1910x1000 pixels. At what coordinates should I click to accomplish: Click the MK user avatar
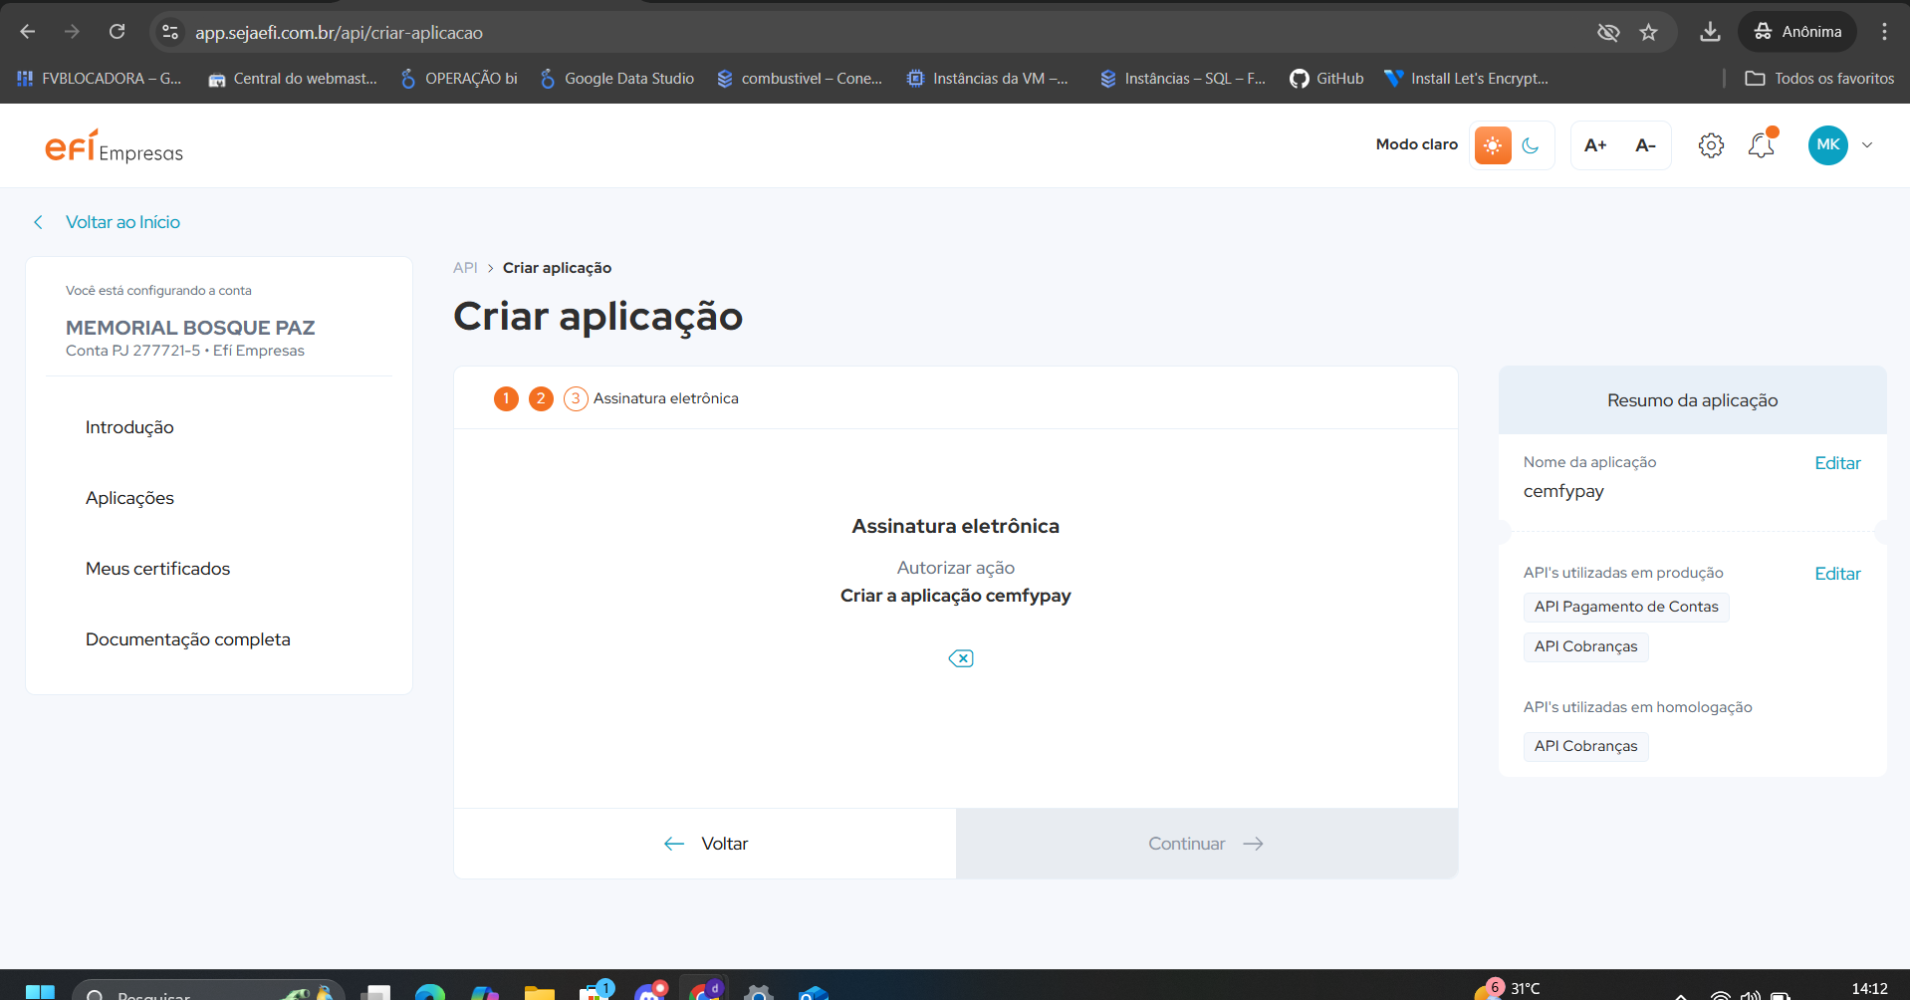(x=1828, y=145)
